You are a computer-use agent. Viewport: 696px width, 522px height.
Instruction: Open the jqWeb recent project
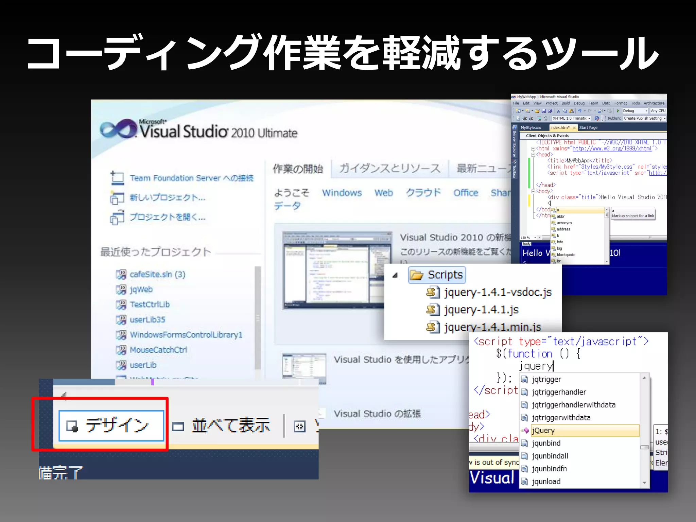[x=141, y=290]
